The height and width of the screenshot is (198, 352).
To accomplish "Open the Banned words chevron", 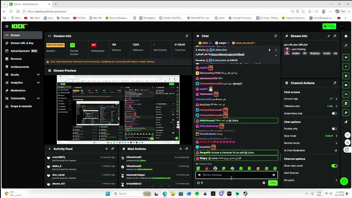I will [336, 143].
